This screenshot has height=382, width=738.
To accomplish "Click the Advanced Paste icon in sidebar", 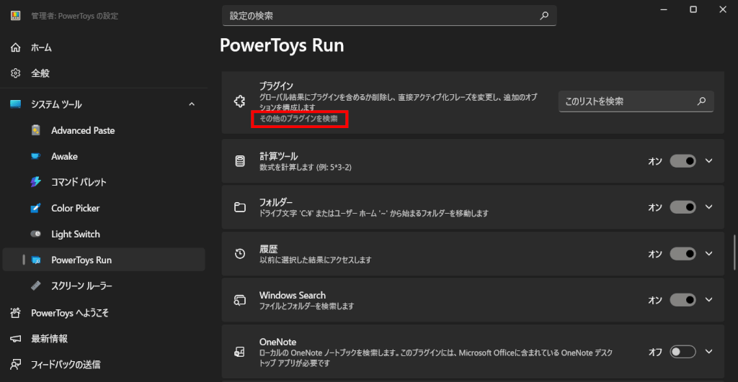I will point(36,130).
